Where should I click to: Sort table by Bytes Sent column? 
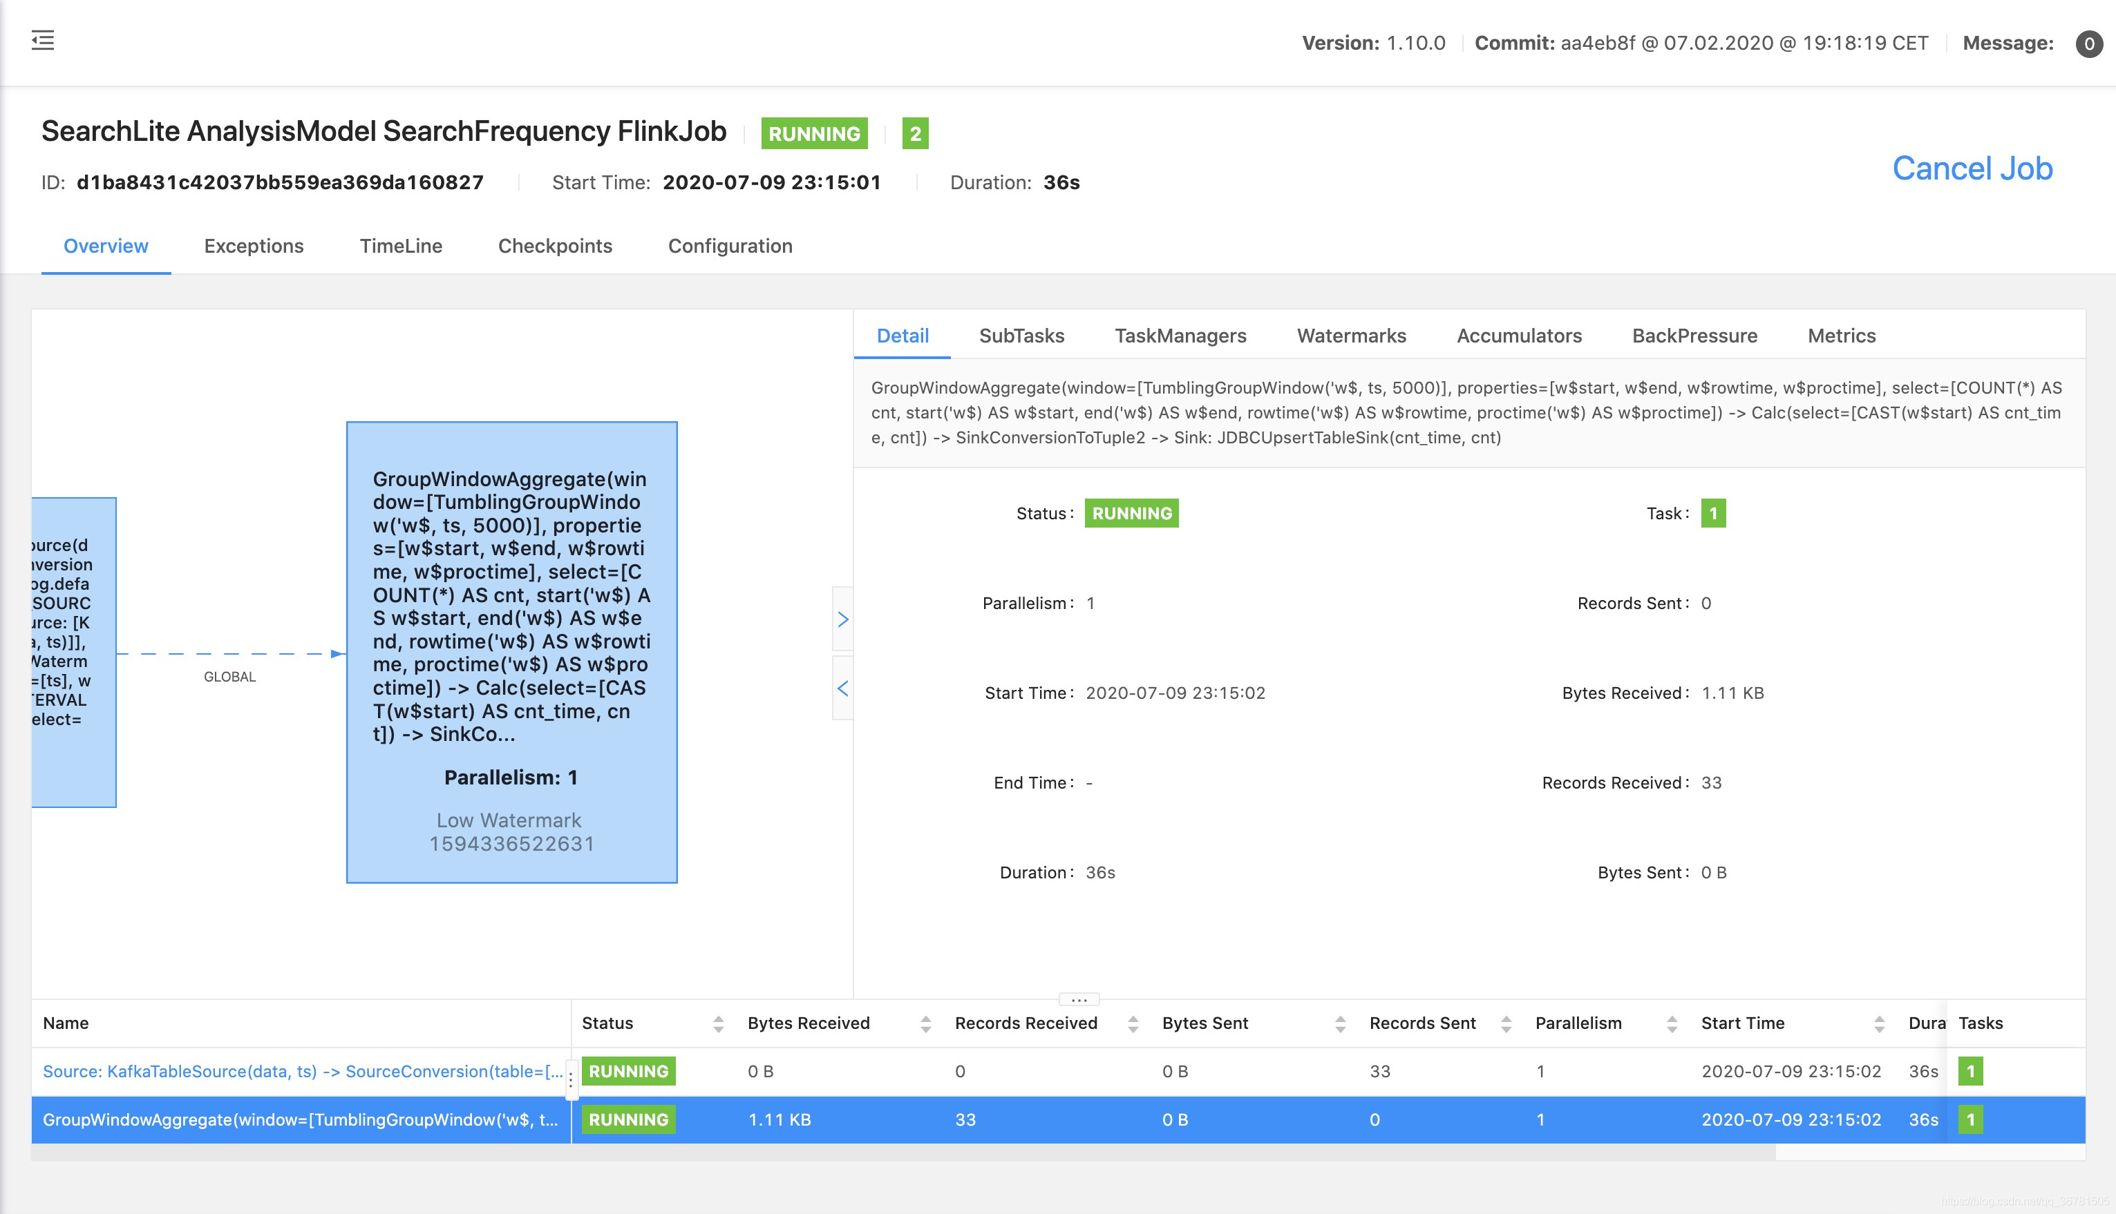tap(1340, 1024)
